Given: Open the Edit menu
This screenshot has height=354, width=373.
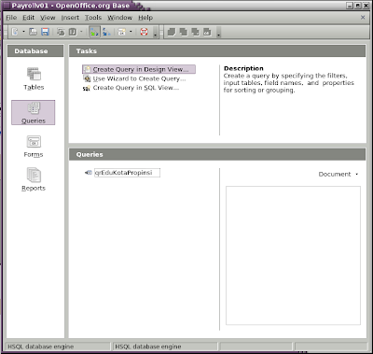Looking at the screenshot, I should (28, 18).
